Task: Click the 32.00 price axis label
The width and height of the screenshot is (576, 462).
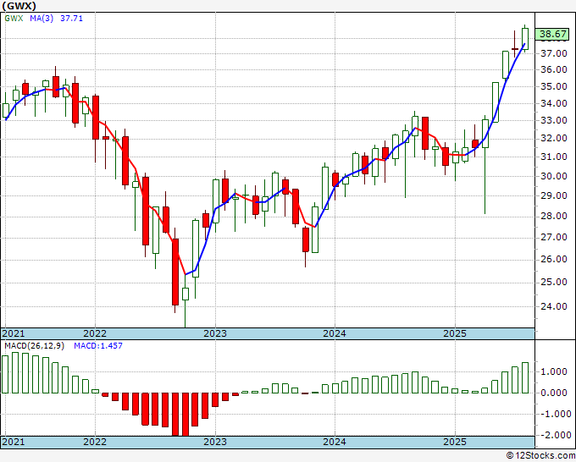Action: [554, 138]
